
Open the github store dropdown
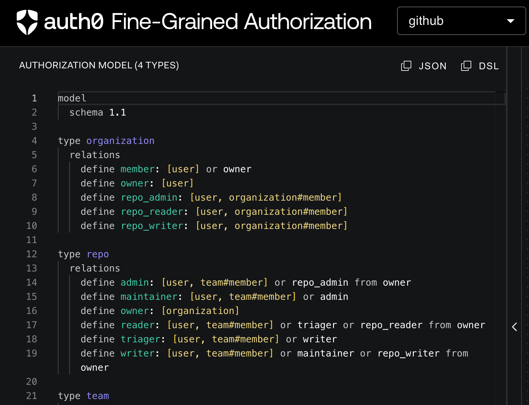point(461,21)
